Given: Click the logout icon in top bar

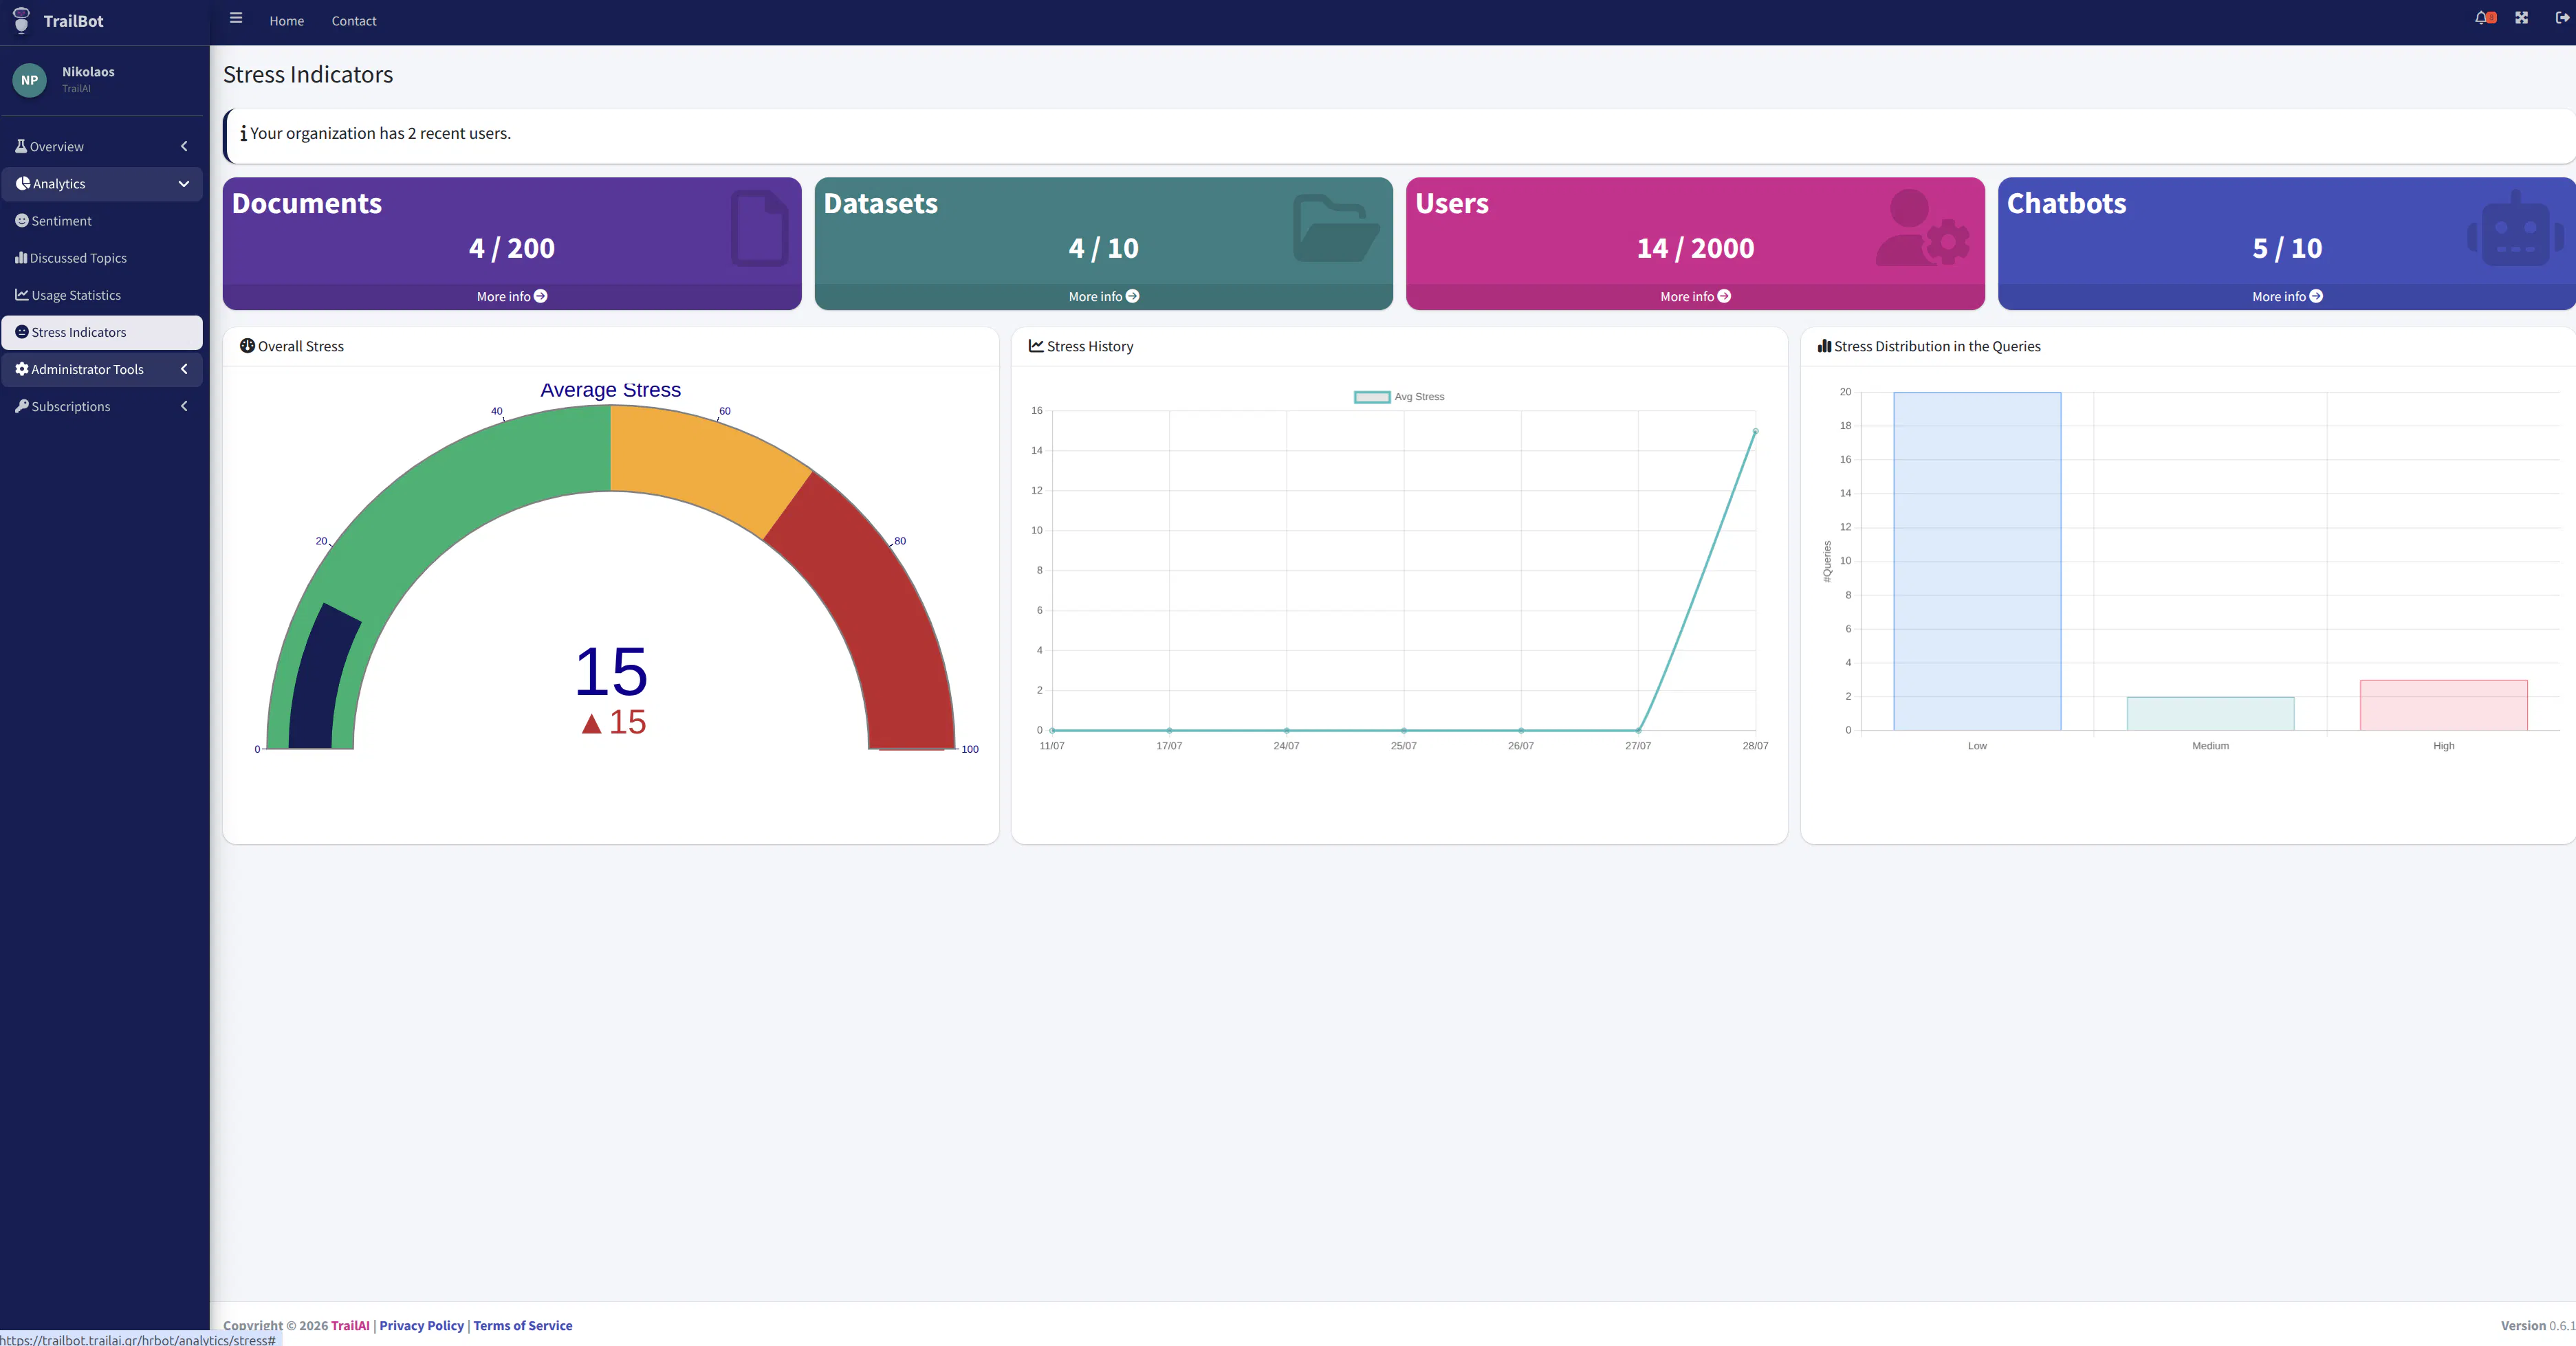Looking at the screenshot, I should [x=2562, y=18].
